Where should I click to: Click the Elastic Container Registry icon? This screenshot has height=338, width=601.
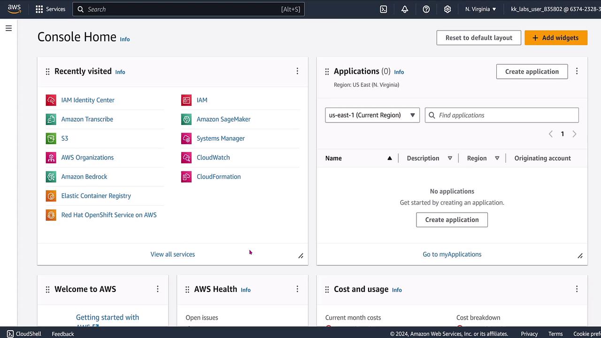(51, 196)
